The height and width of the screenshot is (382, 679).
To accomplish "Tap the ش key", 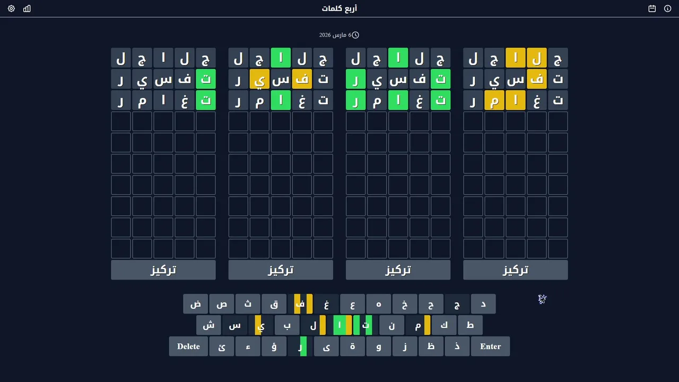I will 208,325.
